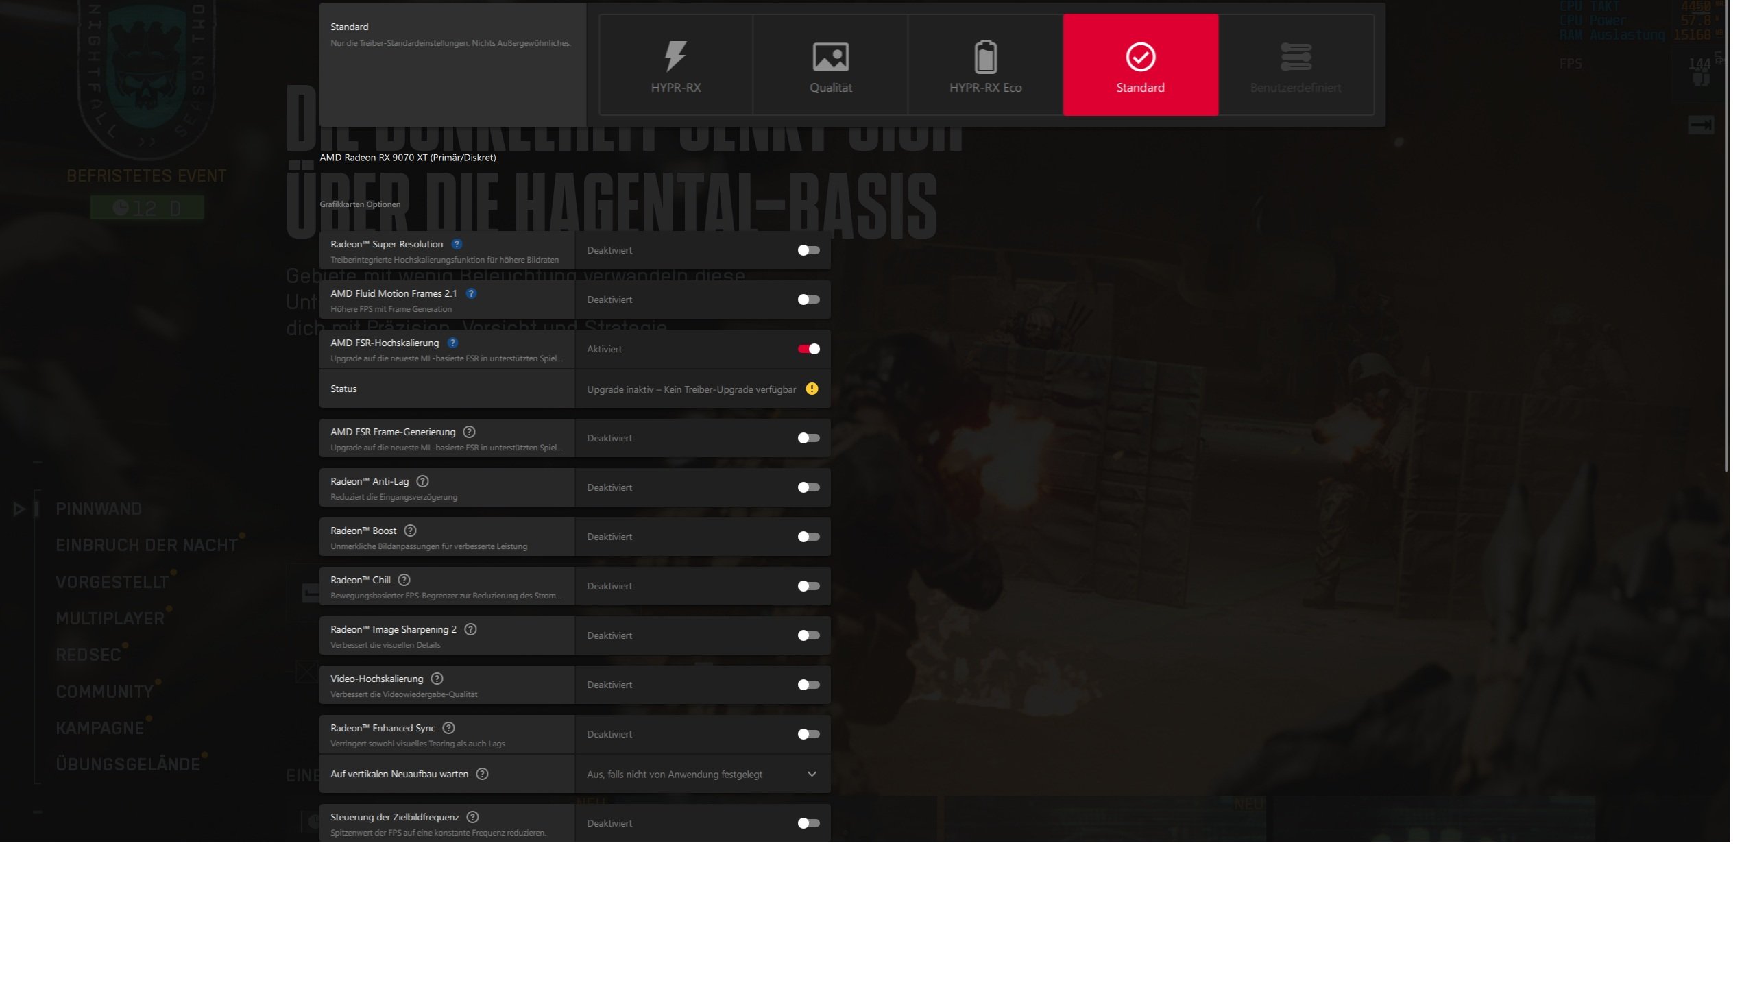1755x987 pixels.
Task: Click the Radeon Anti-Lag question mark icon
Action: (423, 481)
